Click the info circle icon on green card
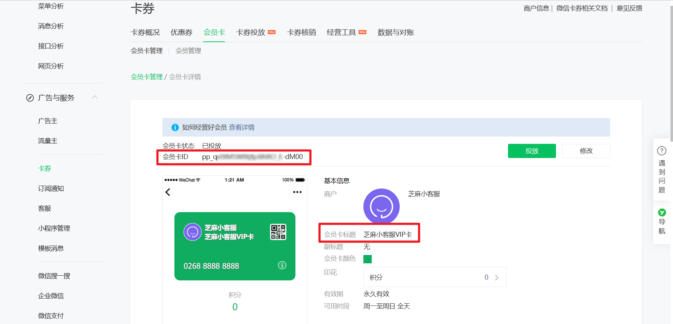673x324 pixels. coord(282,265)
